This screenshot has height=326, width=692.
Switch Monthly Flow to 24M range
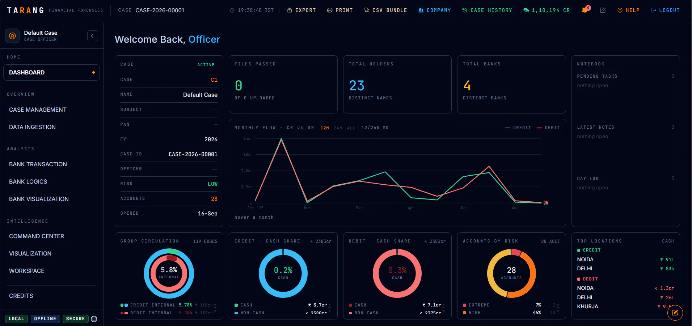point(338,128)
